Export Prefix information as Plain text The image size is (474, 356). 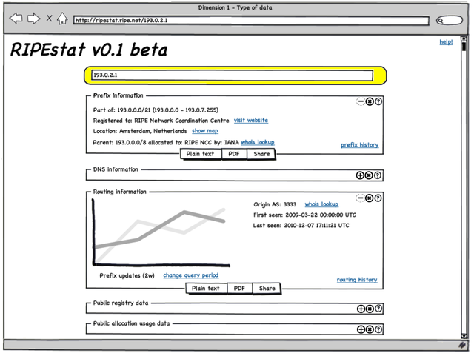(x=200, y=154)
